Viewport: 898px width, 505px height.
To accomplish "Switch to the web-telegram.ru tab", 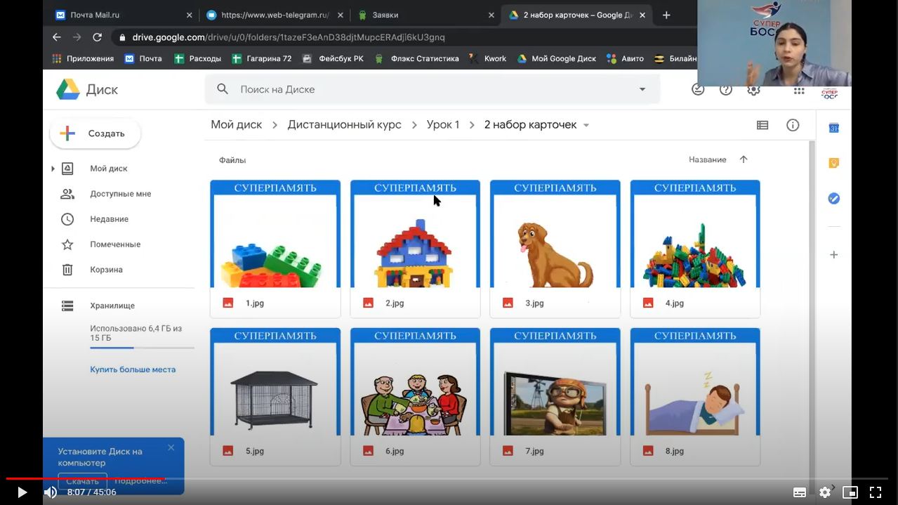I will click(274, 15).
